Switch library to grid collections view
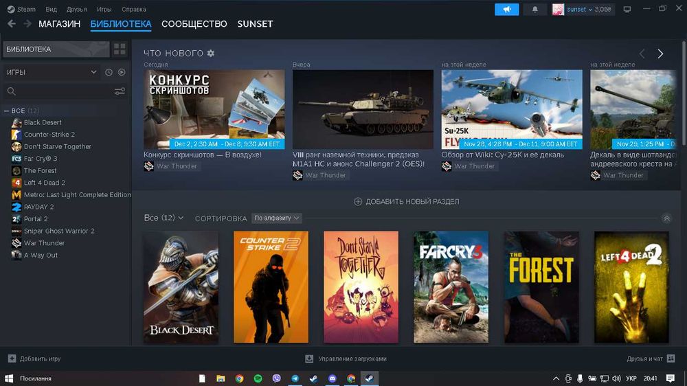 [120, 49]
